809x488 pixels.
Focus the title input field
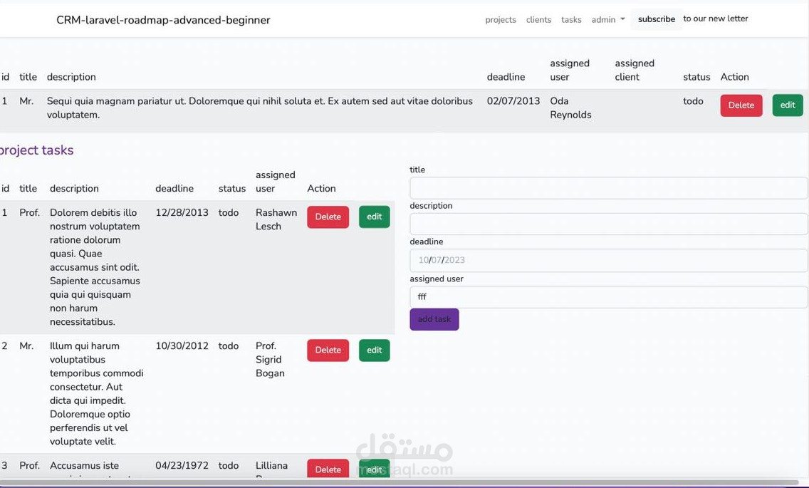click(608, 188)
